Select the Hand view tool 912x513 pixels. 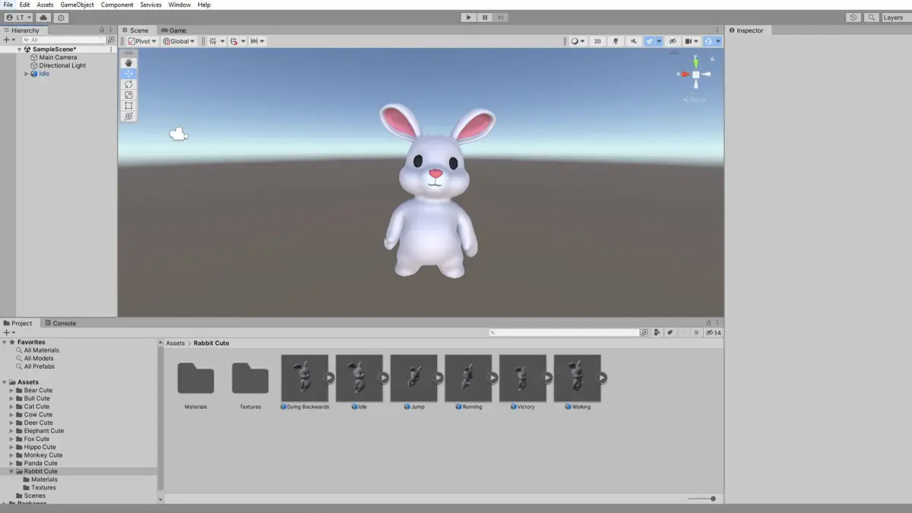point(128,63)
